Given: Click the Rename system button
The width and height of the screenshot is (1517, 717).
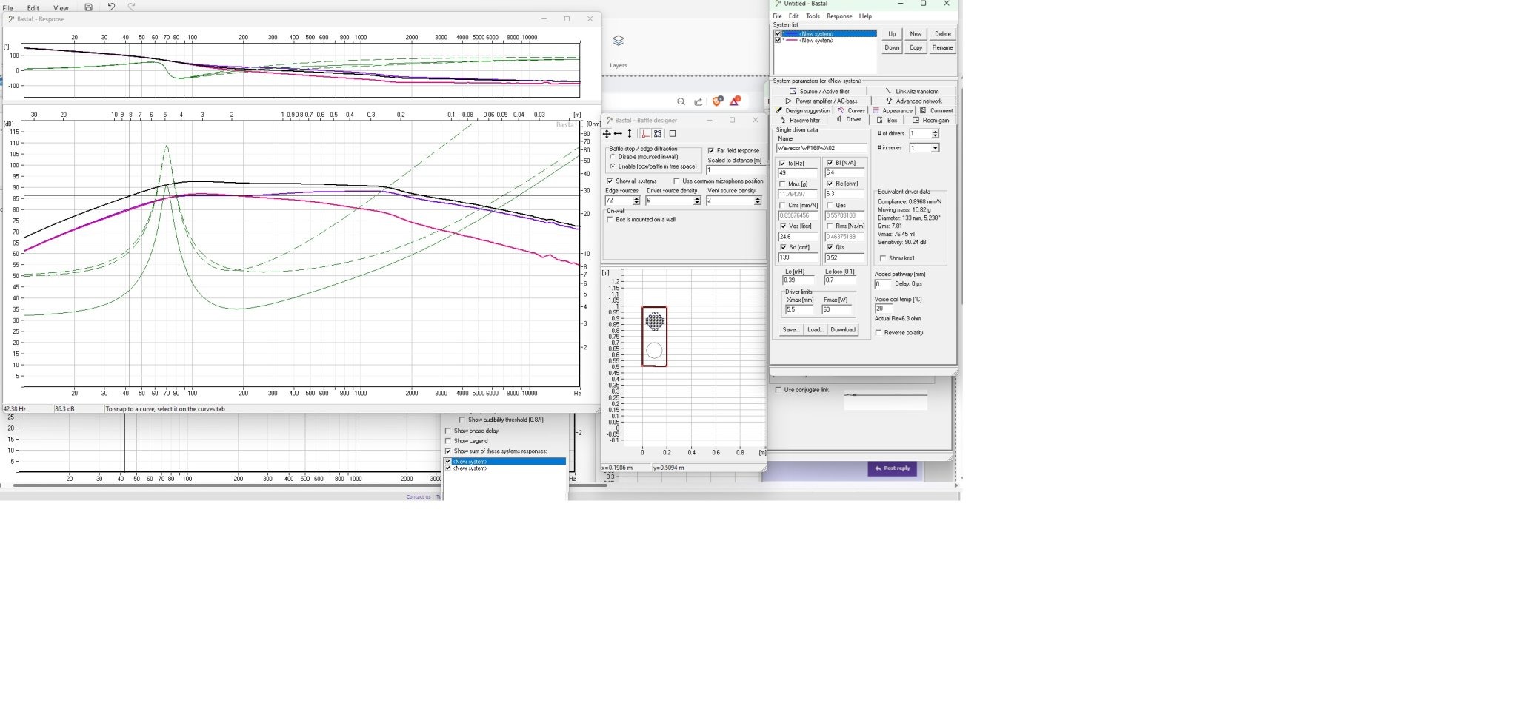Looking at the screenshot, I should coord(943,47).
